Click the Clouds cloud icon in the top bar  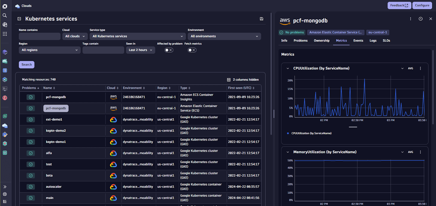click(x=17, y=6)
